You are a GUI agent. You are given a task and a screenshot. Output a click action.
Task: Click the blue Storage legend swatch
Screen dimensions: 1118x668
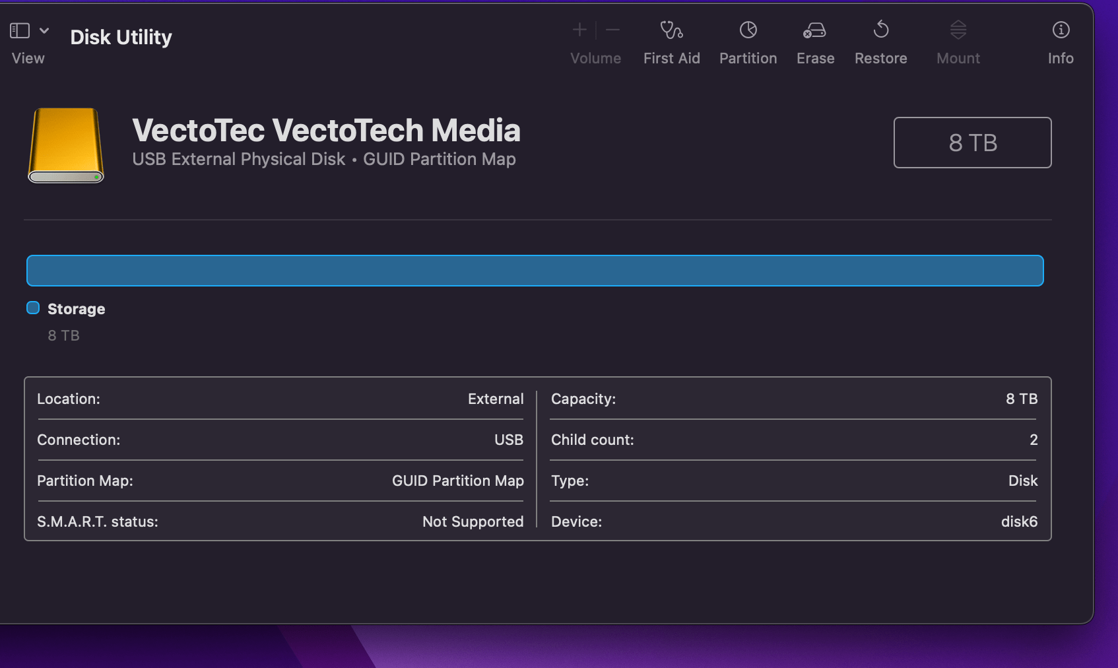click(x=33, y=308)
